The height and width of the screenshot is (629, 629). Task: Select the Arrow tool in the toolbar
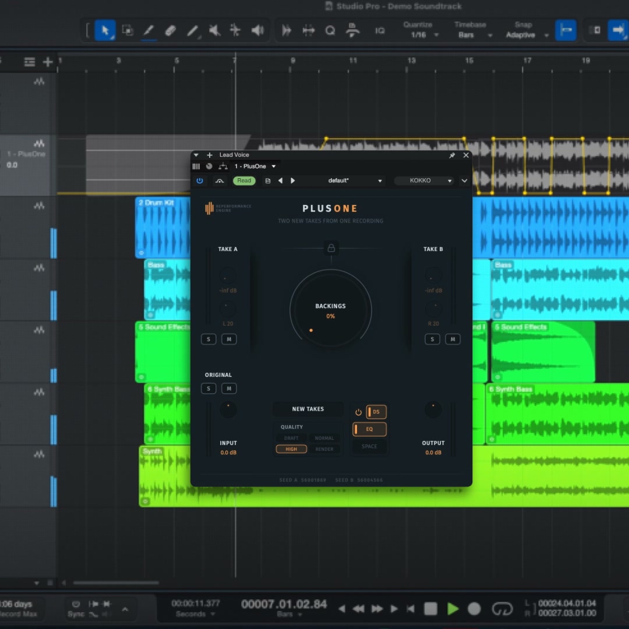[105, 30]
